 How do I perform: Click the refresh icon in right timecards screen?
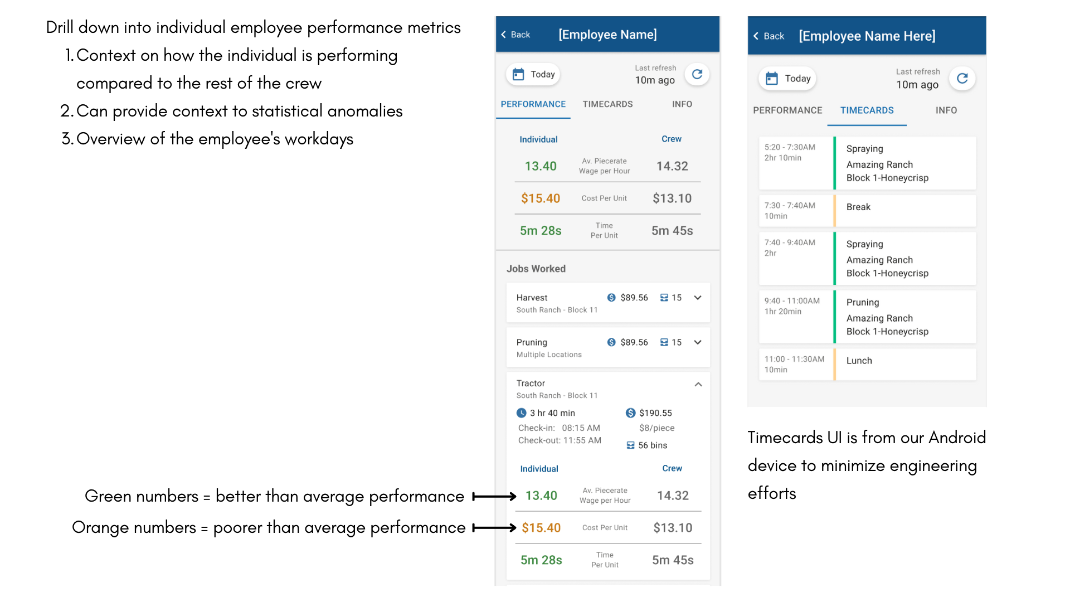click(962, 79)
